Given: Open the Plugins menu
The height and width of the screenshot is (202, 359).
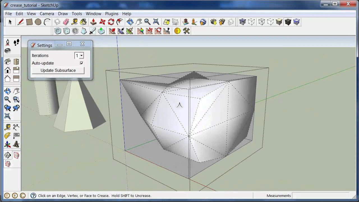Looking at the screenshot, I should pos(112,13).
